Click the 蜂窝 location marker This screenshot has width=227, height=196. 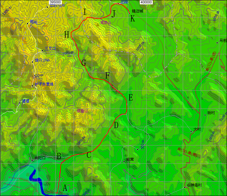(x=124, y=161)
